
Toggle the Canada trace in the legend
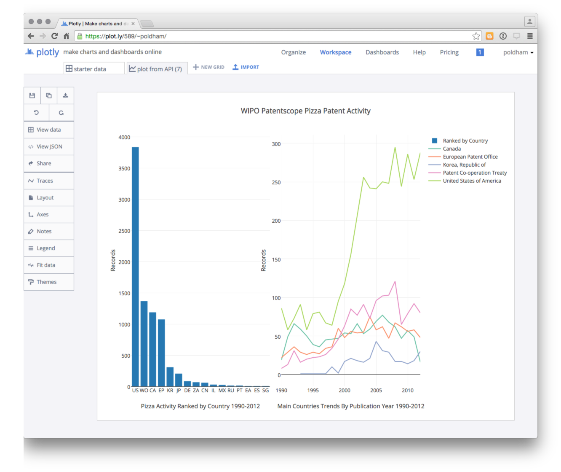click(x=451, y=148)
